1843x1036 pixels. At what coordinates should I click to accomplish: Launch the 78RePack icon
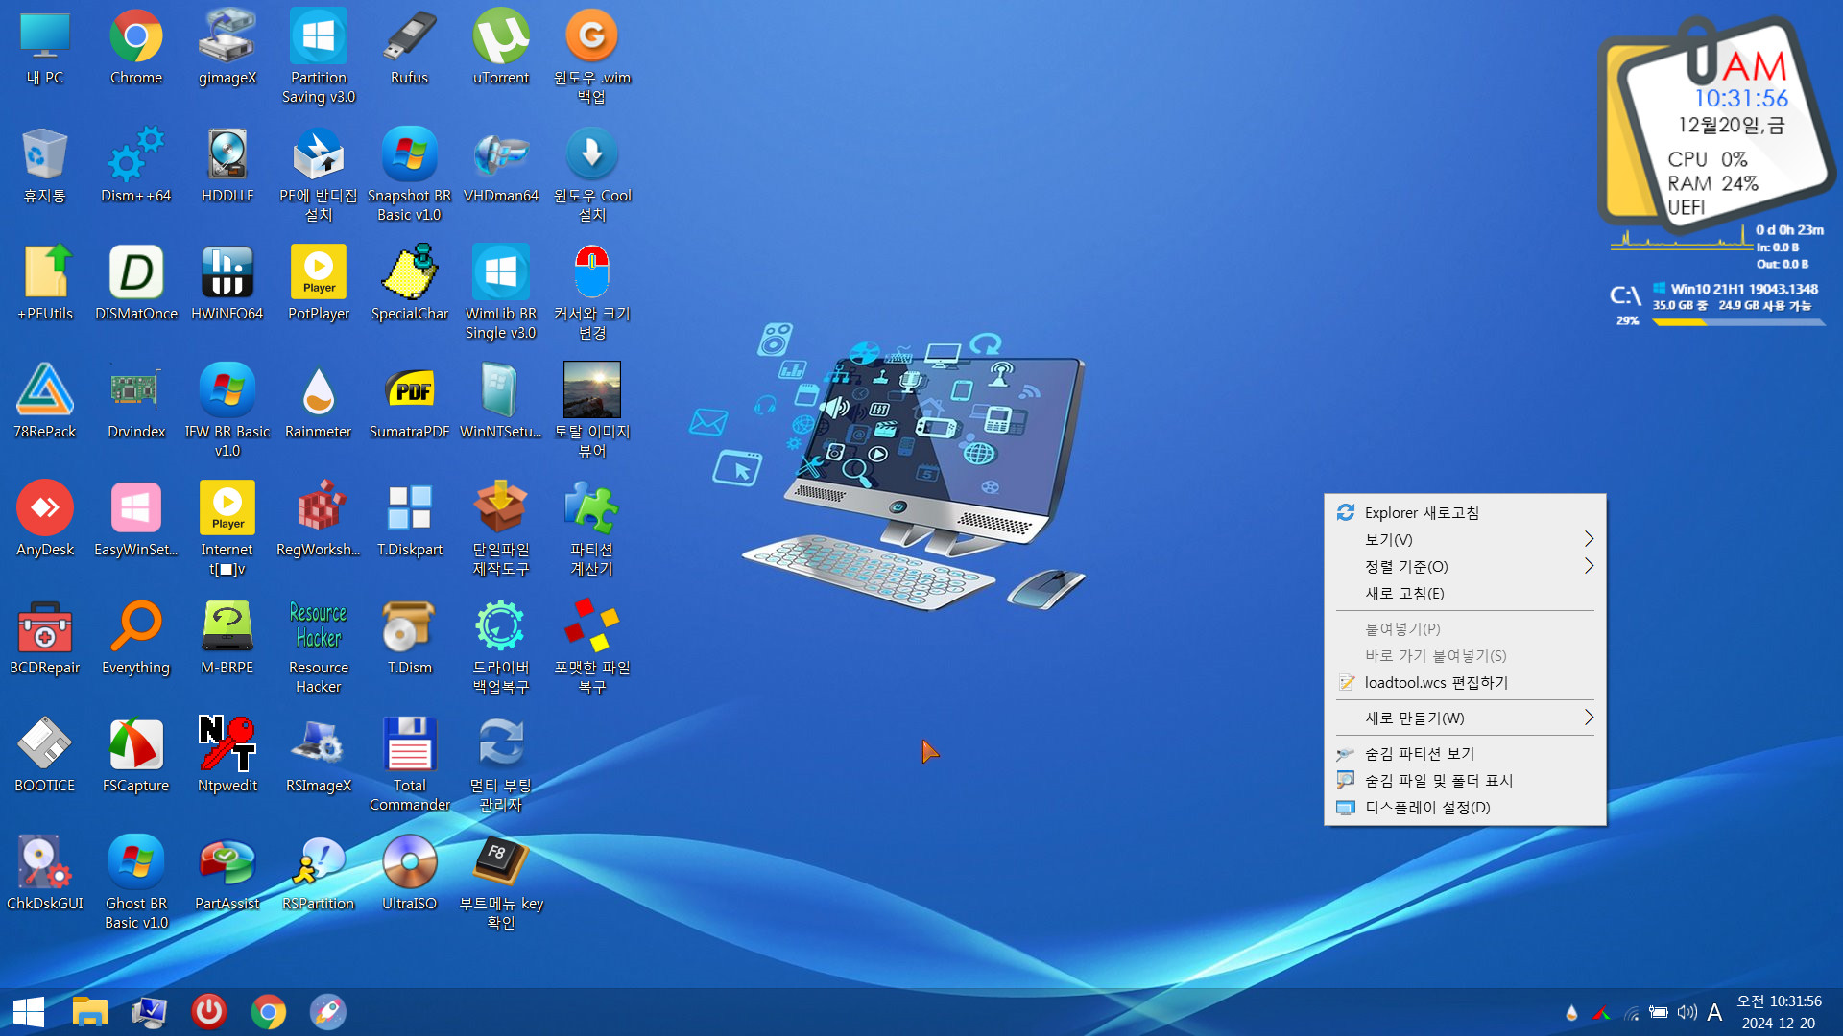tap(45, 401)
